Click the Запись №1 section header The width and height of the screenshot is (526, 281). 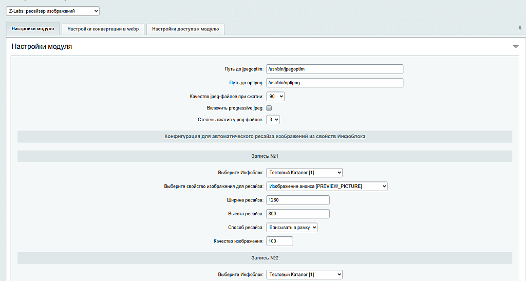coord(265,156)
